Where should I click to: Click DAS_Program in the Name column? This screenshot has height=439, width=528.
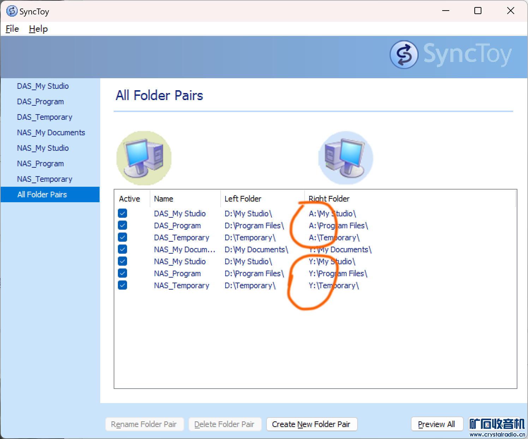click(x=177, y=225)
